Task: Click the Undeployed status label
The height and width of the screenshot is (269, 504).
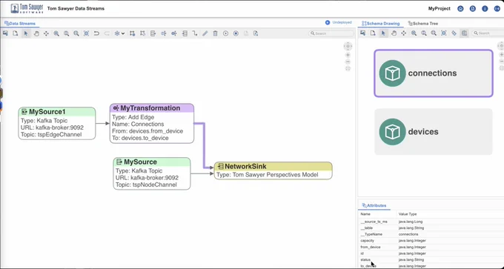Action: coord(342,22)
